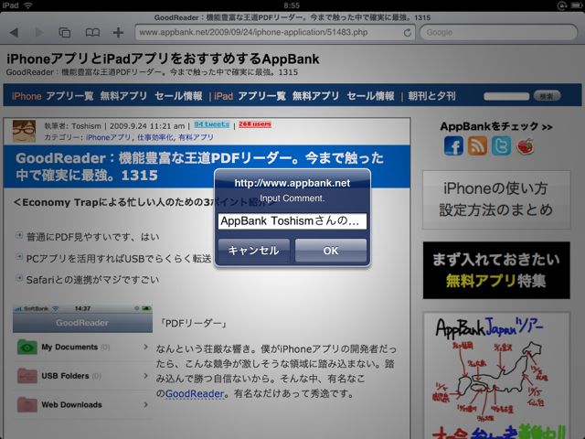Image resolution: width=585 pixels, height=439 pixels.
Task: Click the iPhoneアプリ category link
Action: [x=108, y=137]
